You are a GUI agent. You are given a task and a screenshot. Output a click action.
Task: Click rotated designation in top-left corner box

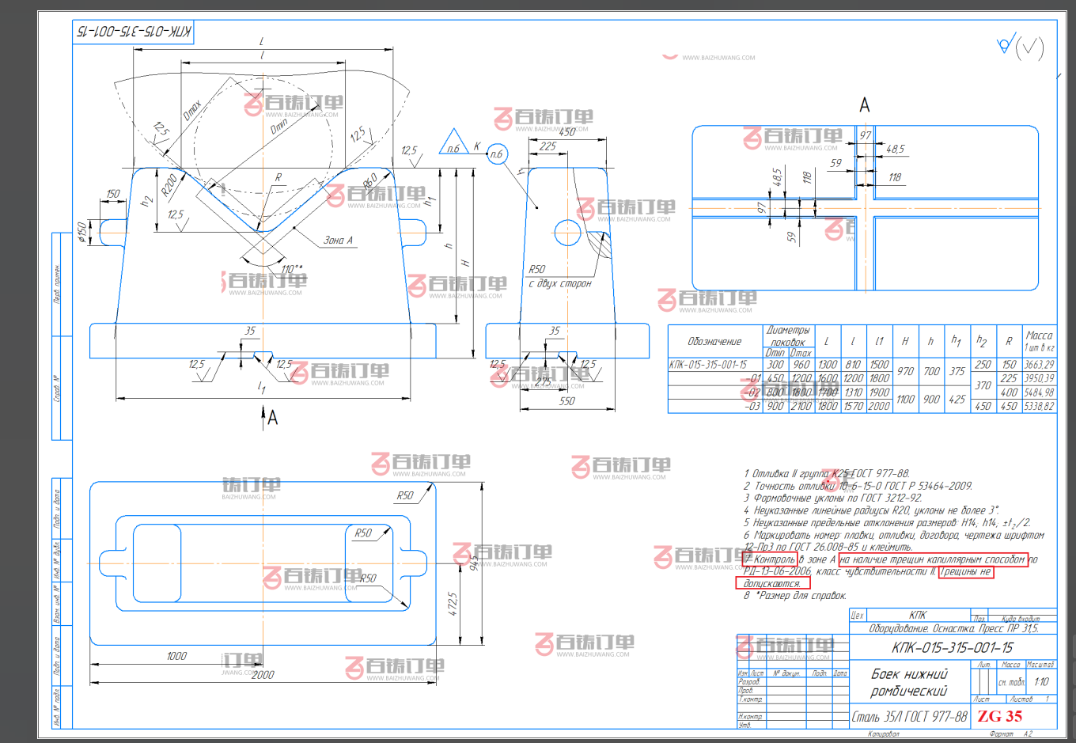pyautogui.click(x=134, y=32)
